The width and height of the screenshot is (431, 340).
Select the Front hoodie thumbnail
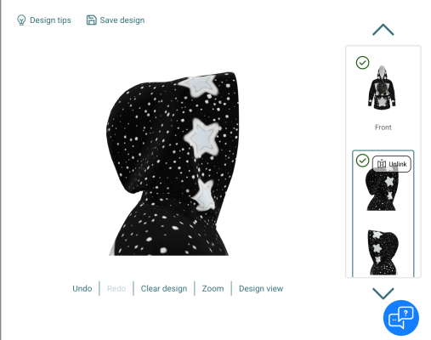pos(382,88)
